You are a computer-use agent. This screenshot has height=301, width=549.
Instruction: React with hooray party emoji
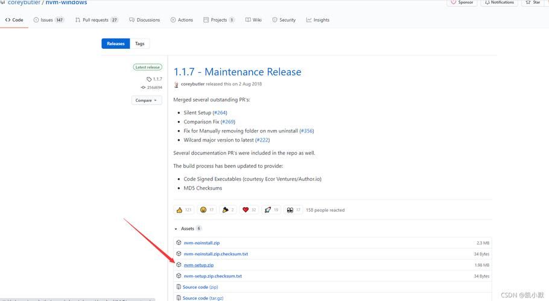pyautogui.click(x=228, y=210)
